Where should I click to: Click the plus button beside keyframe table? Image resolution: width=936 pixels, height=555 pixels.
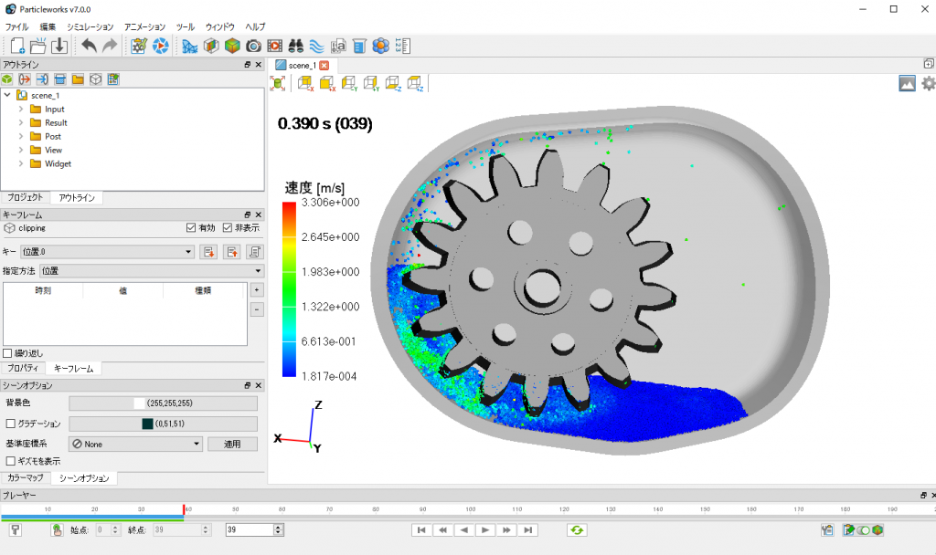(257, 290)
